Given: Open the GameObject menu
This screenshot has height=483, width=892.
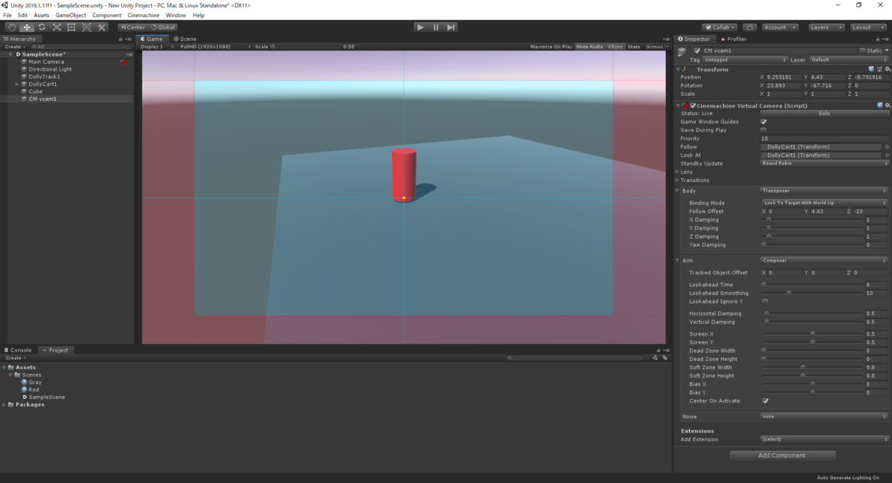Looking at the screenshot, I should (x=71, y=15).
